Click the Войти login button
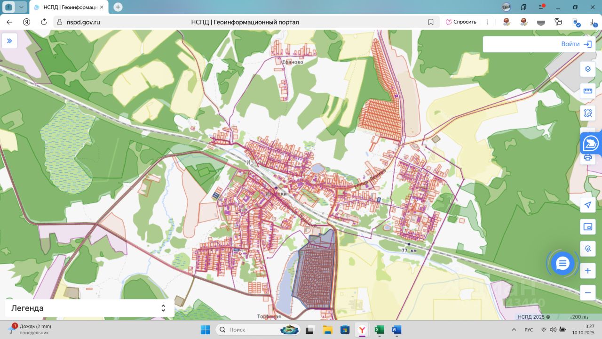Screen dimensions: 602x339 [x=576, y=44]
